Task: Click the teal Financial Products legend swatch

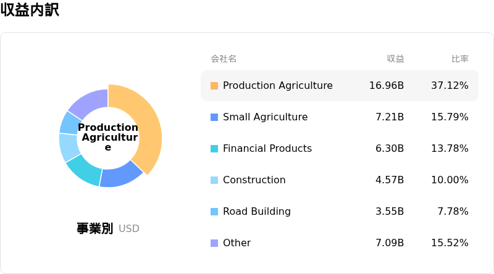Action: [214, 149]
